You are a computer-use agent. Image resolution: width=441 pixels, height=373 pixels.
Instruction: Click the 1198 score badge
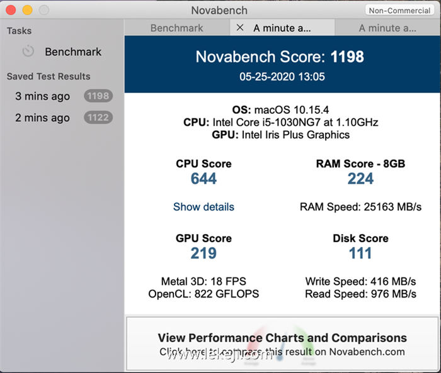pyautogui.click(x=98, y=96)
